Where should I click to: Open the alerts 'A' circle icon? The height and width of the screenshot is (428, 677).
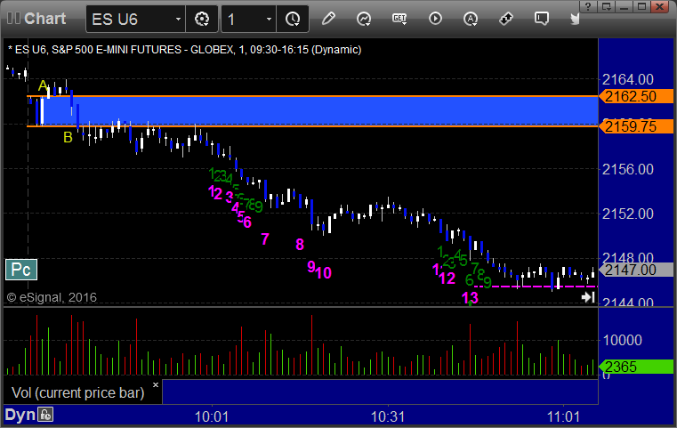point(471,19)
